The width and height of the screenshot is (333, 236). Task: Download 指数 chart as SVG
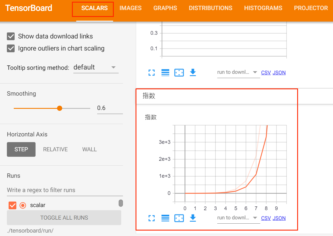(193, 218)
